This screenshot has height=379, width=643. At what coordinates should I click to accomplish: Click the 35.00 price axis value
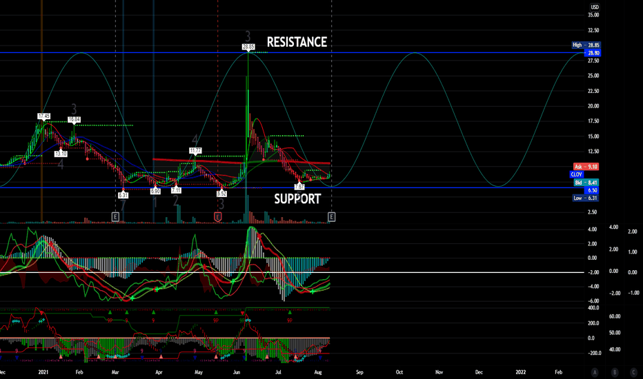(593, 15)
